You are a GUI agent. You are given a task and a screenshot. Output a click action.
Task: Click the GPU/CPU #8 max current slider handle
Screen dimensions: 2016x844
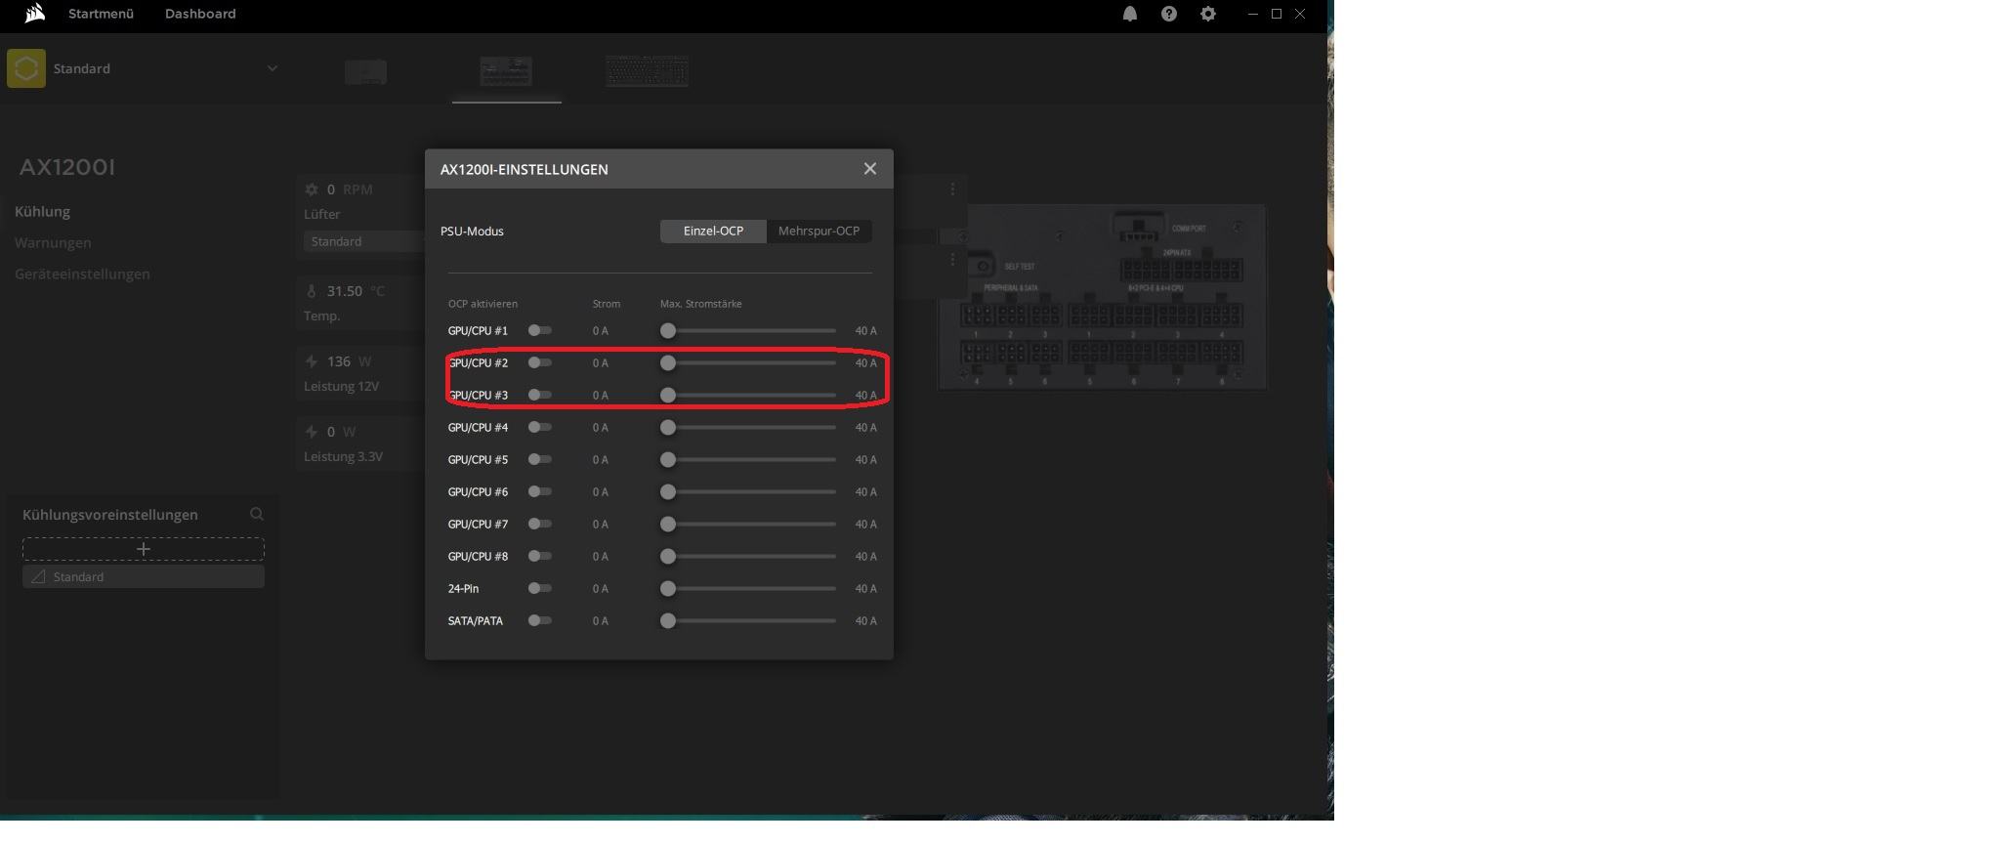click(668, 557)
